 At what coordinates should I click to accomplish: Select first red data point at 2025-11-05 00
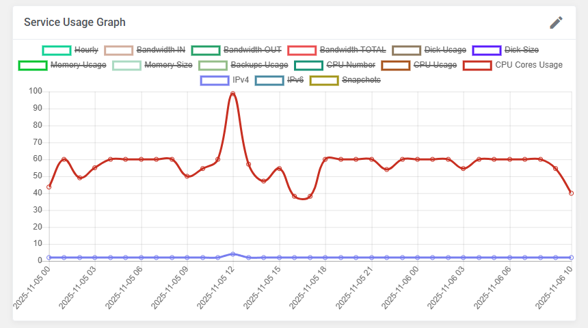(49, 187)
